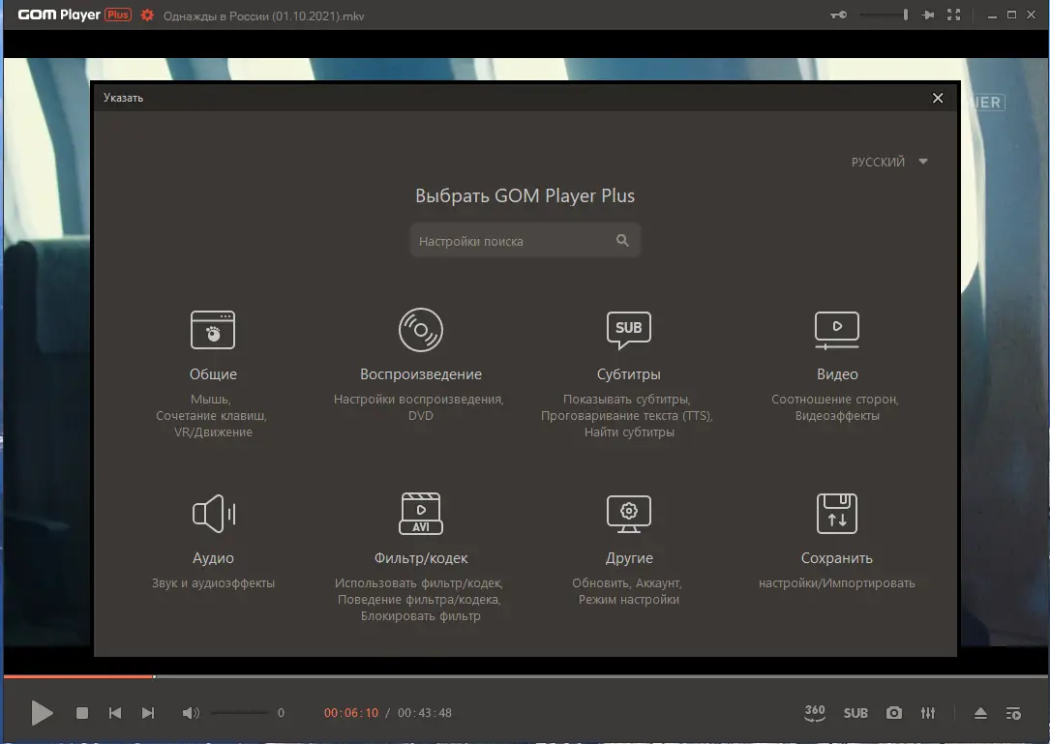The width and height of the screenshot is (1050, 744).
Task: Click the 'Настройки воспроизведения, DVD' description
Action: tap(419, 407)
